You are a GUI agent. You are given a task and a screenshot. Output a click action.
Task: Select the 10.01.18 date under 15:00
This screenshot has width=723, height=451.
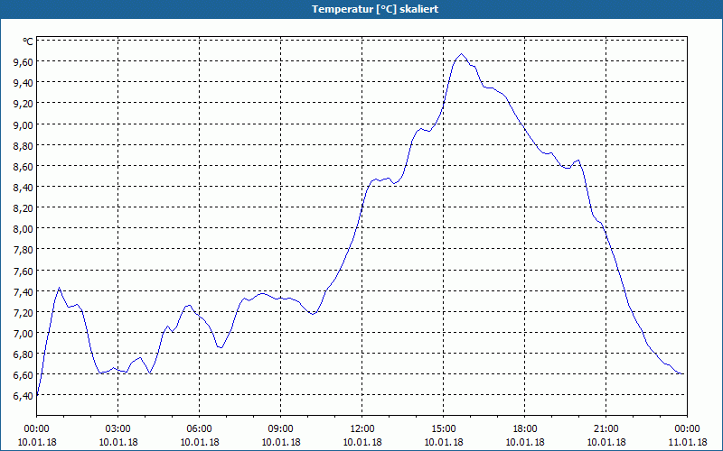point(444,442)
